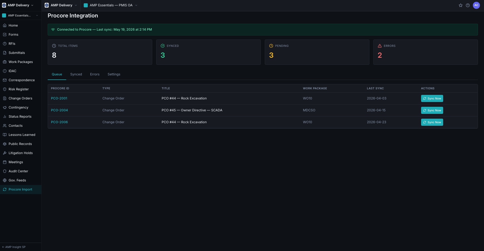The image size is (484, 251).
Task: Click the MDCSO work package cell
Action: click(309, 110)
